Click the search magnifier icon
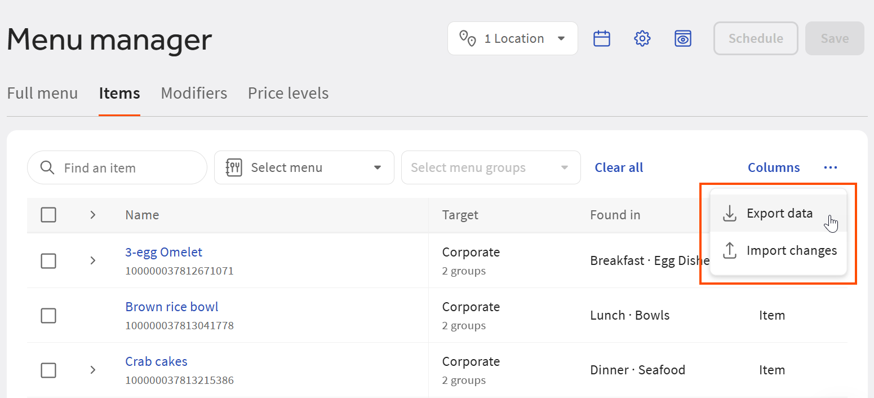This screenshot has width=874, height=398. point(47,167)
